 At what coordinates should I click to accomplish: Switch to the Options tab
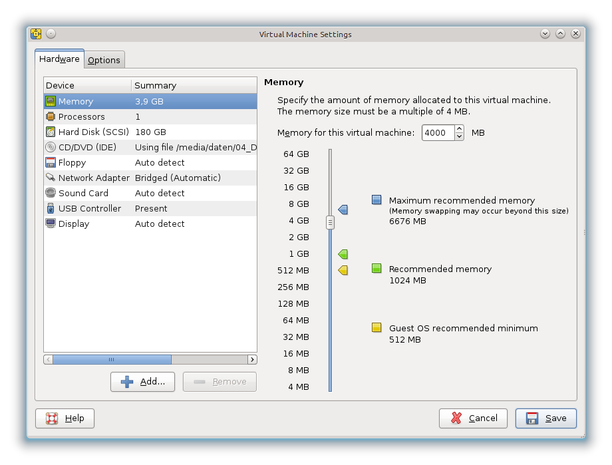coord(104,60)
